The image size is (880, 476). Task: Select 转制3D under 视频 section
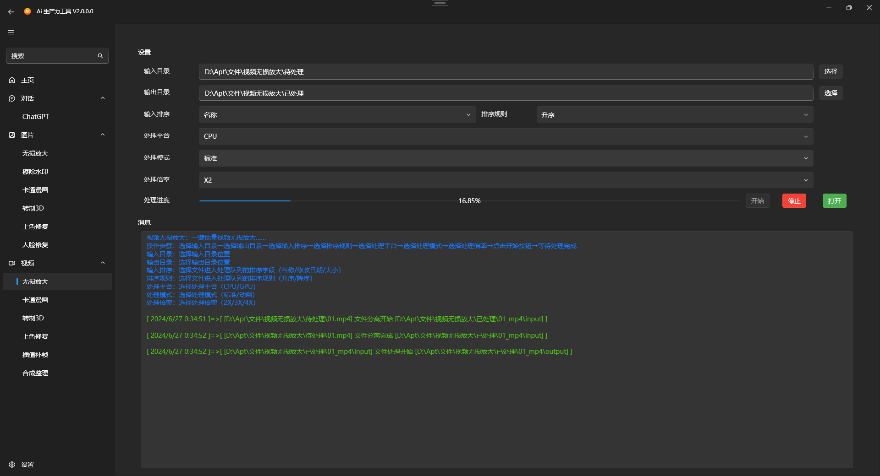click(57, 318)
